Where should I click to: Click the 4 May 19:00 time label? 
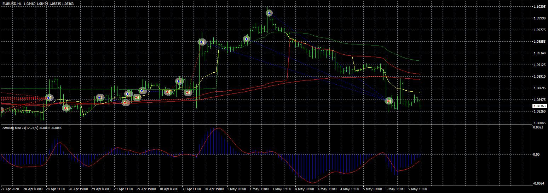pos(350,189)
